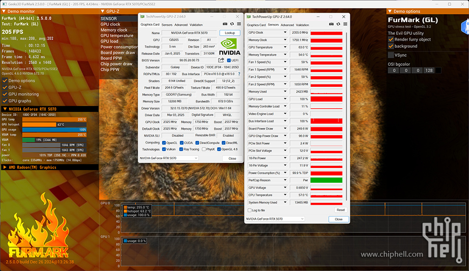Minimize the GPU-Z Sensors window
The height and width of the screenshot is (271, 469).
point(318,17)
